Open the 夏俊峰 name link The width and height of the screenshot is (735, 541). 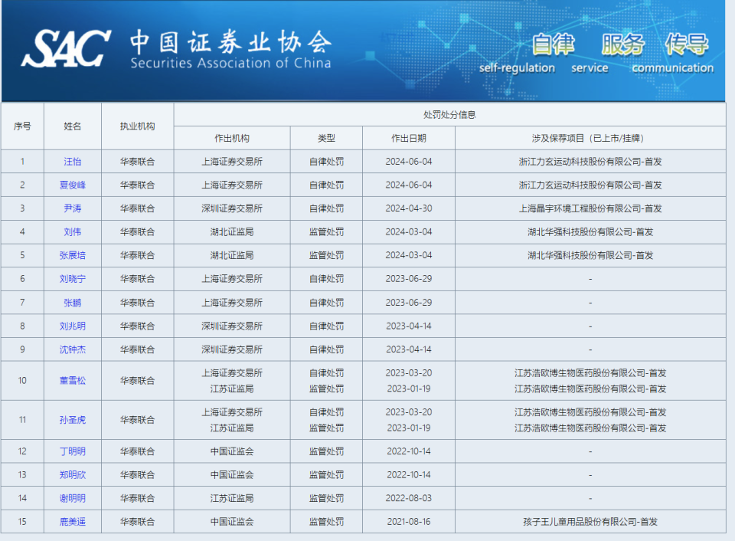73,185
